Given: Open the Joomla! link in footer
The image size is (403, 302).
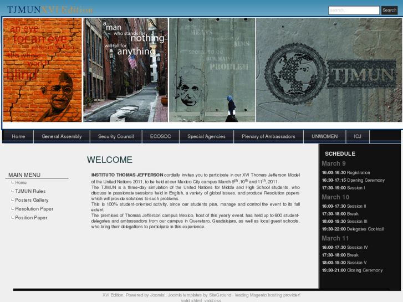Looking at the screenshot, I should [x=157, y=295].
